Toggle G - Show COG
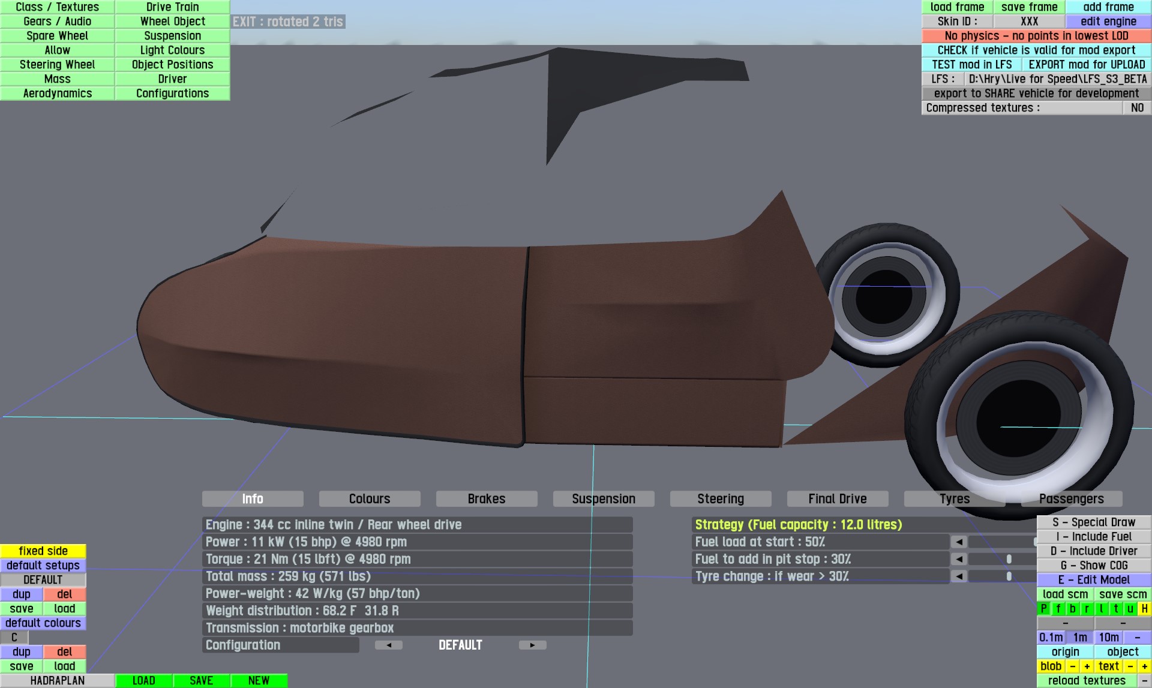The height and width of the screenshot is (688, 1152). [x=1094, y=566]
